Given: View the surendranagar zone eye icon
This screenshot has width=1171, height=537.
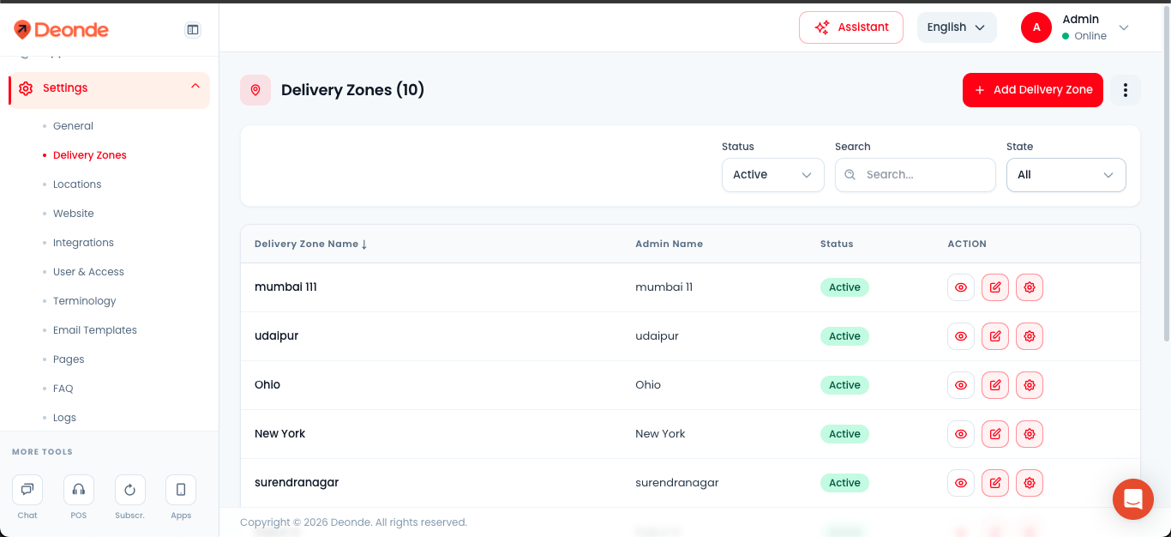Looking at the screenshot, I should pyautogui.click(x=961, y=483).
